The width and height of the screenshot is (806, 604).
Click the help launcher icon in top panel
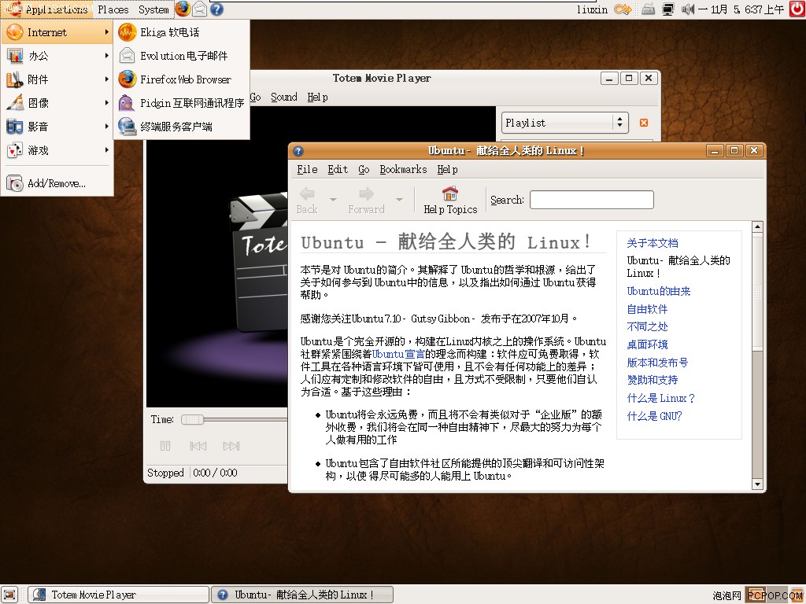pos(217,9)
